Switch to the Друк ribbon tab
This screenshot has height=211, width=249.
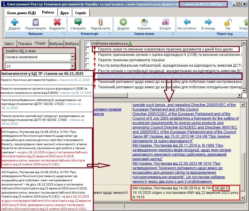tap(64, 13)
